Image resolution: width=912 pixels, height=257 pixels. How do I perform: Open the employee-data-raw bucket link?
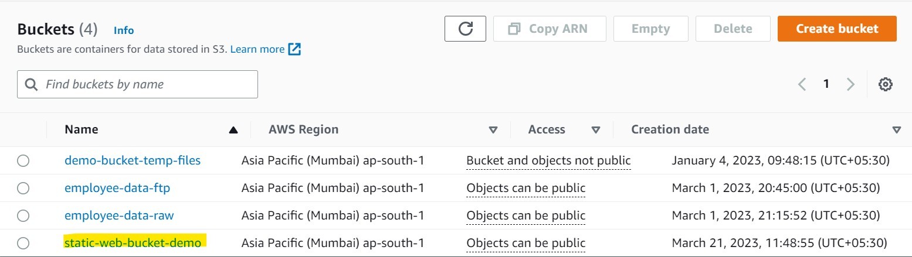119,215
